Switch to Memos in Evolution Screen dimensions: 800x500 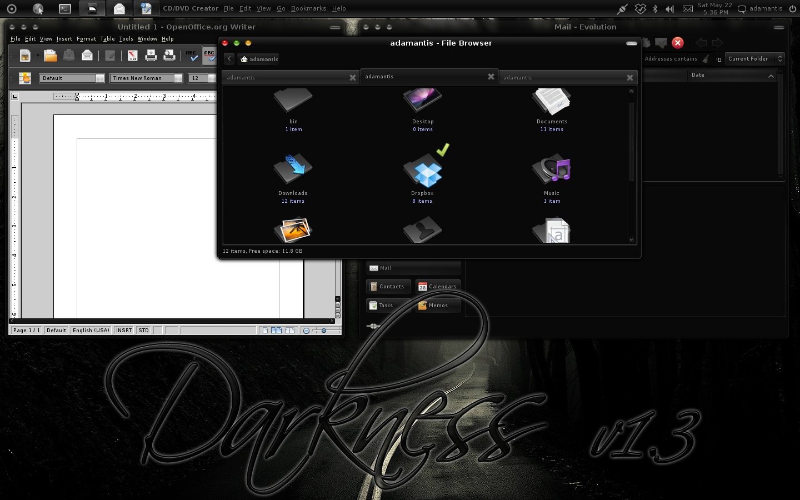[438, 306]
